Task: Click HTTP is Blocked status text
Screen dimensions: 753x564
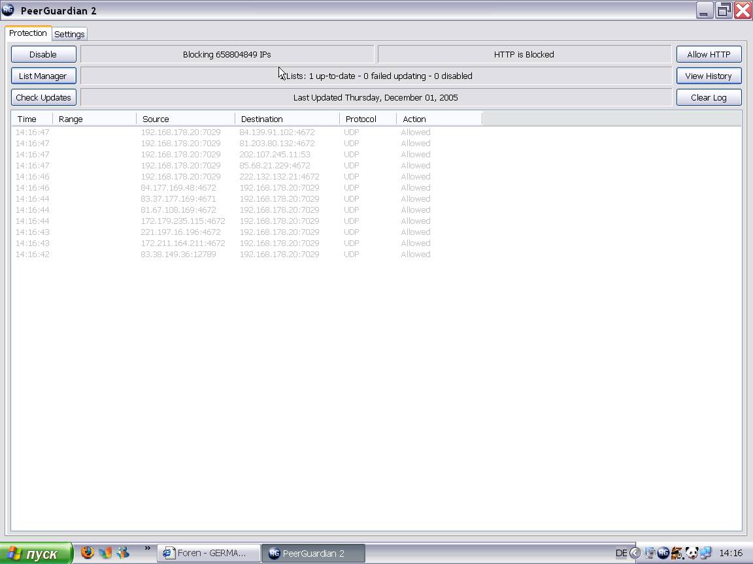Action: pyautogui.click(x=524, y=54)
